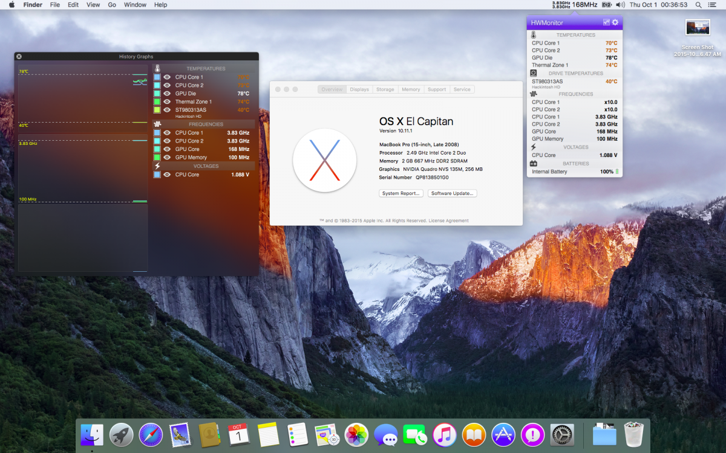The height and width of the screenshot is (453, 726).
Task: Open the Apple menu
Action: 11,5
